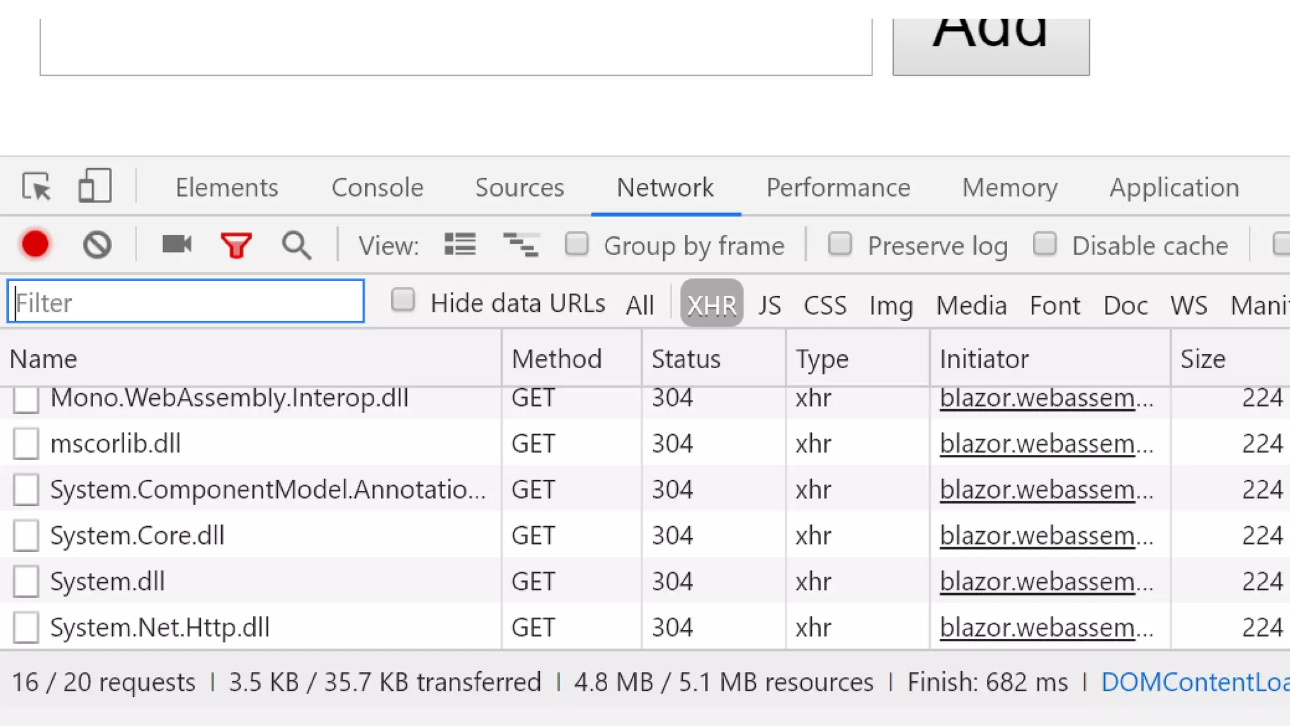Clear the network log with the clear icon
1290x726 pixels.
click(x=97, y=245)
